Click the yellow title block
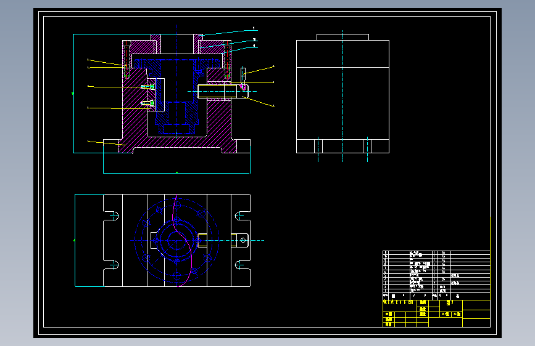 (436, 313)
